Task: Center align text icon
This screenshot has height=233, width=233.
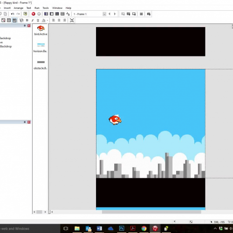Action: click(59, 20)
